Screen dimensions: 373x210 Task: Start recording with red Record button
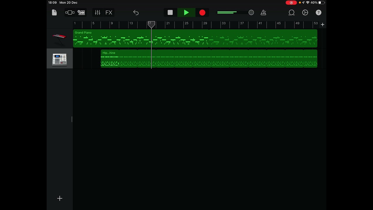coord(202,13)
